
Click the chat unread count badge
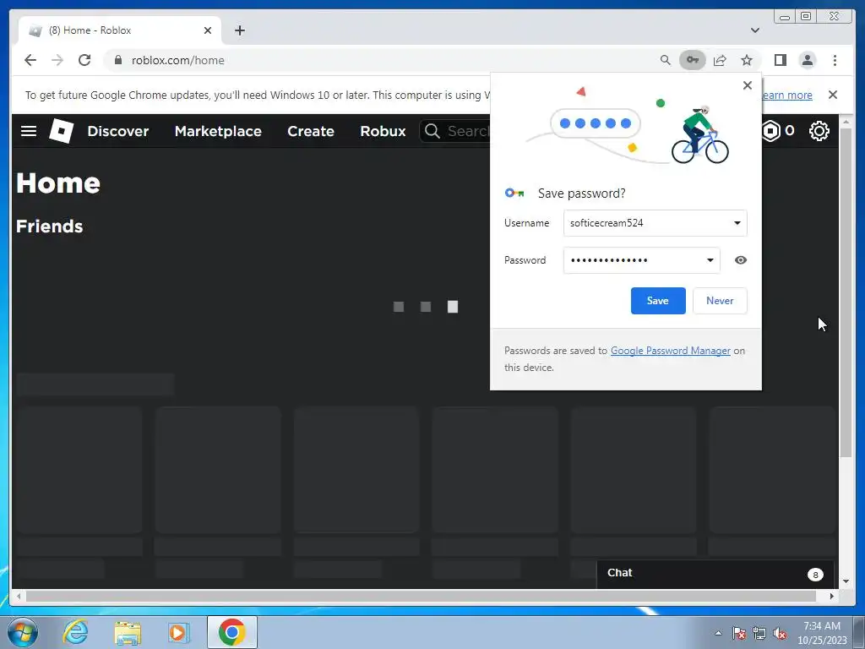(815, 575)
